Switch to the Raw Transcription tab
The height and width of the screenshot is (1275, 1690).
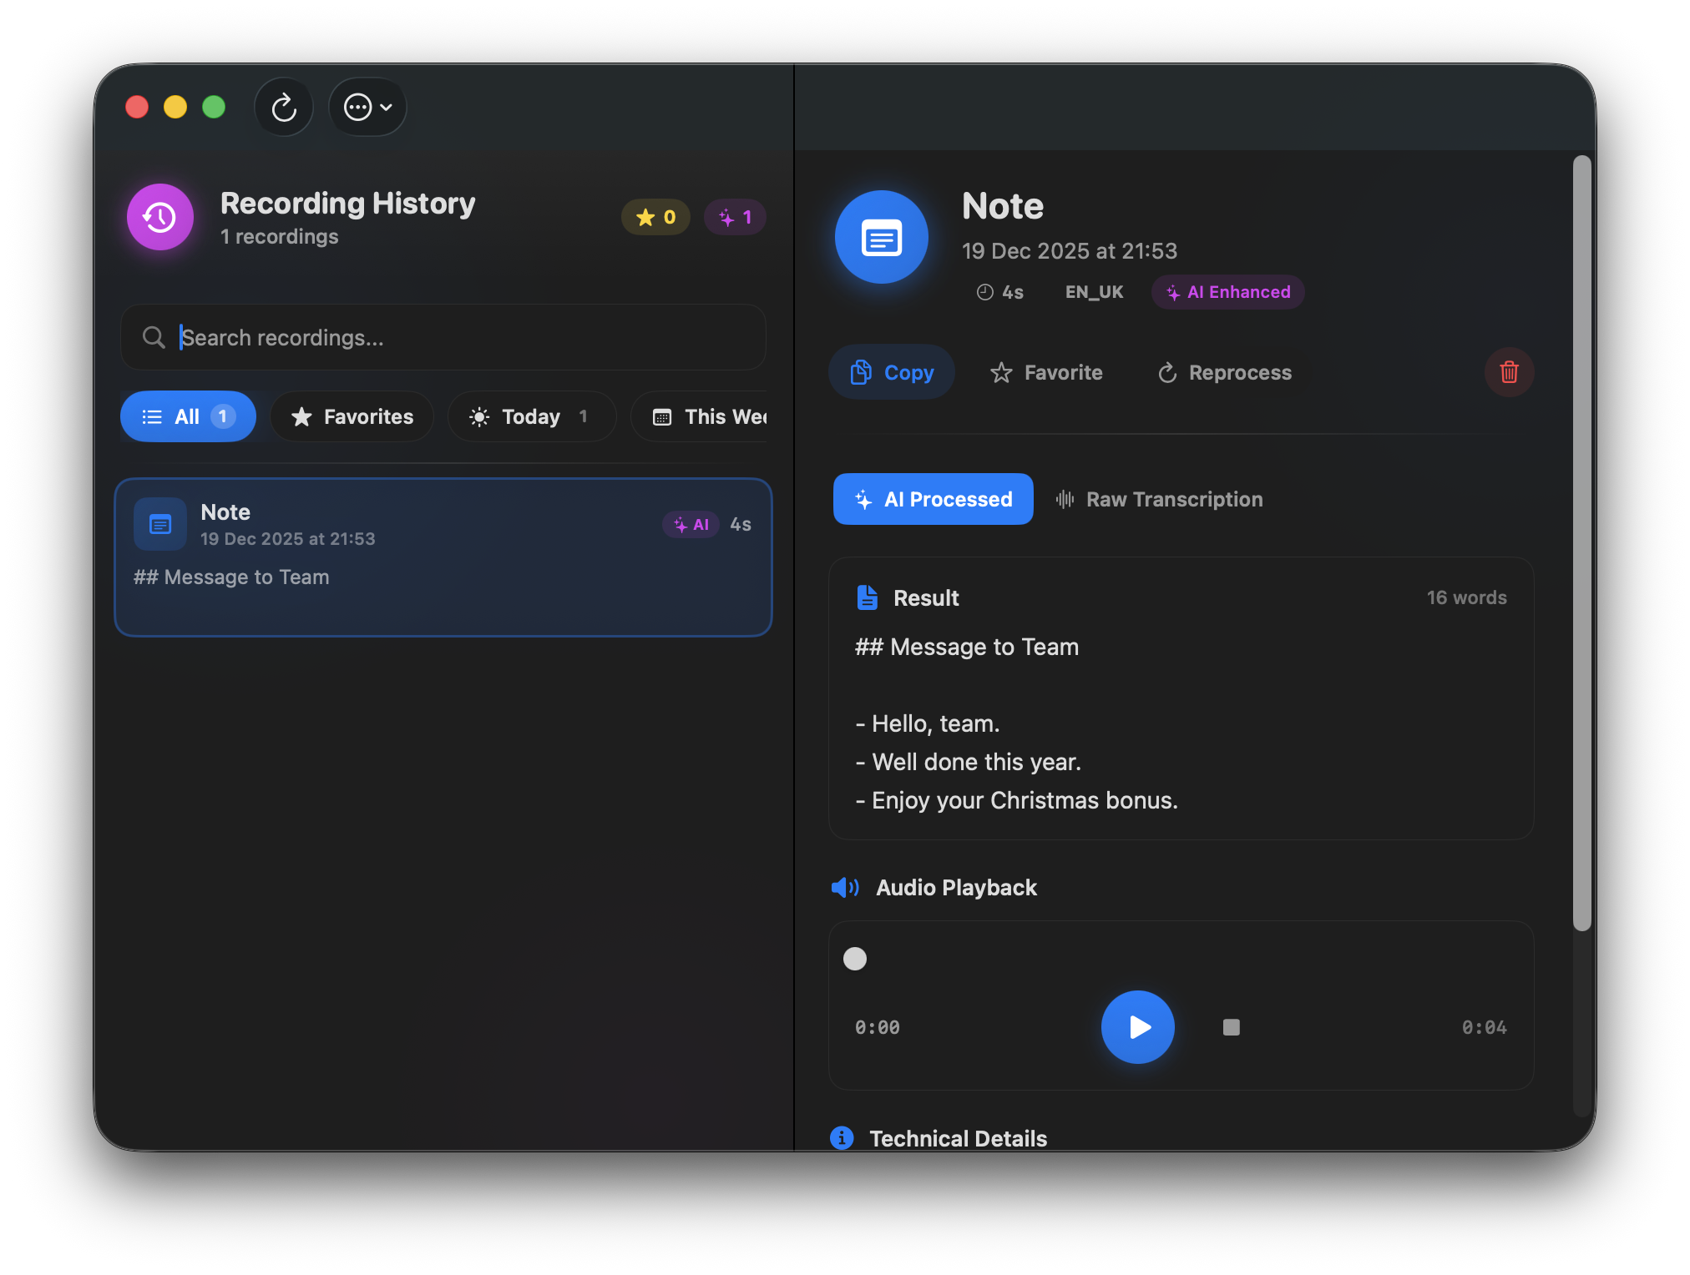pyautogui.click(x=1160, y=499)
